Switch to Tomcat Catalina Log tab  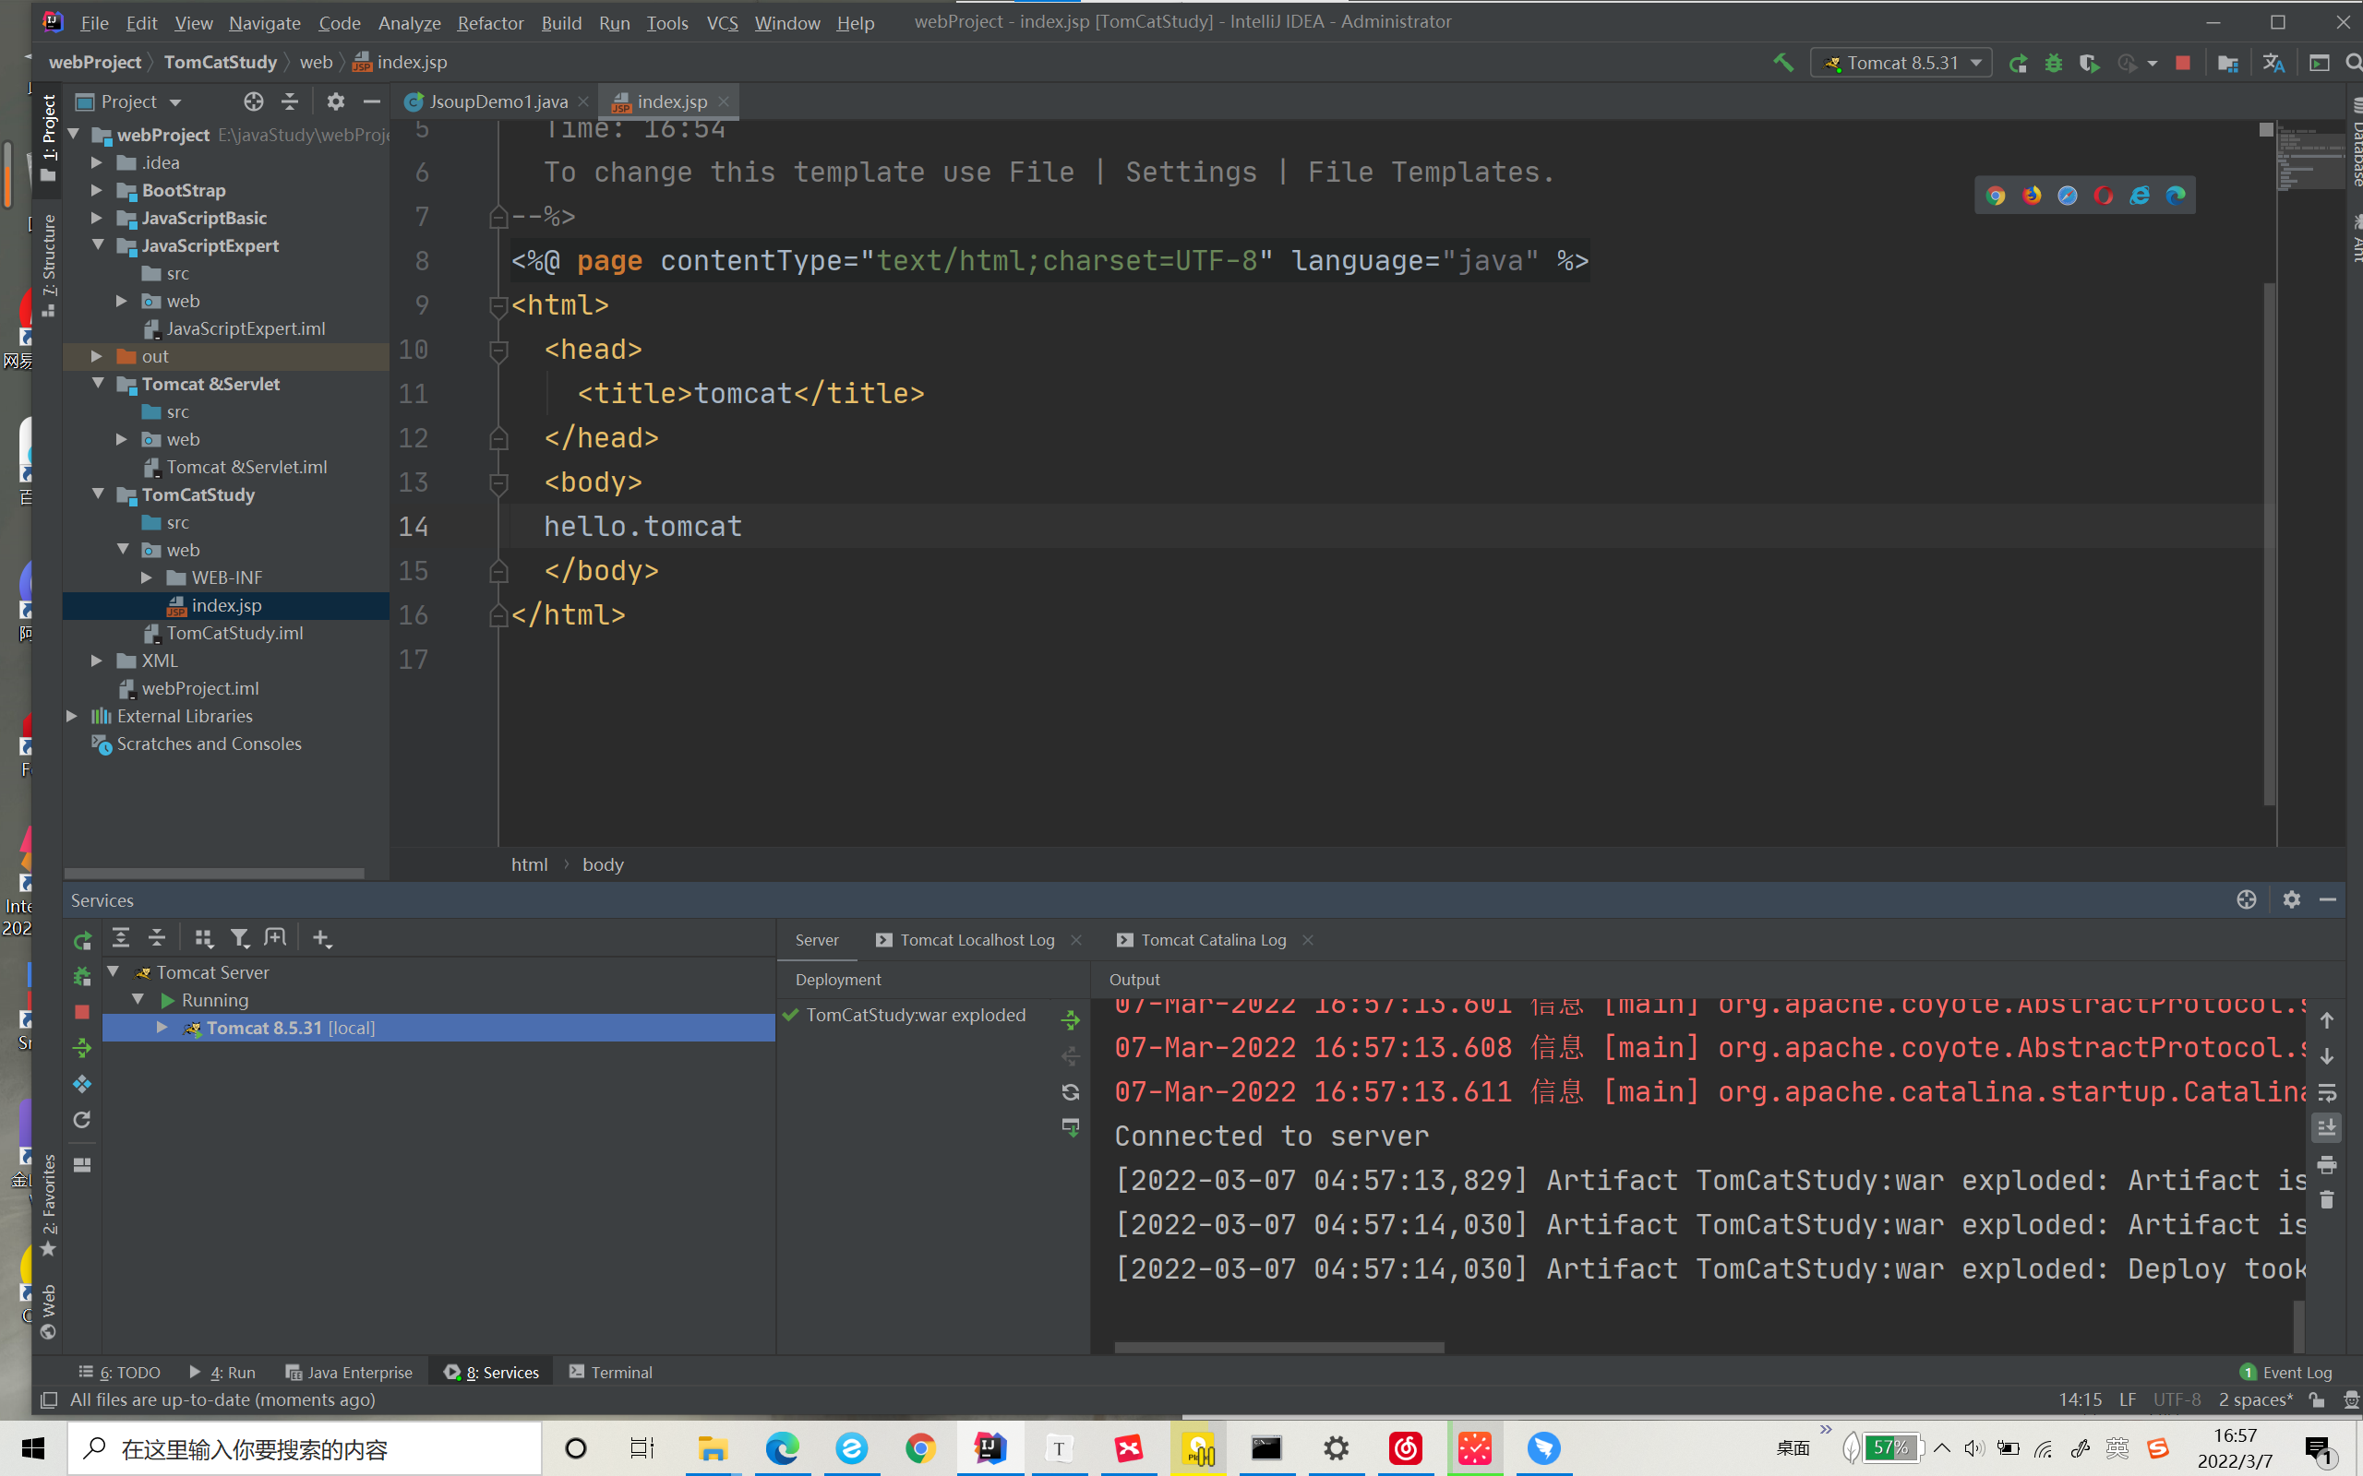click(1213, 940)
